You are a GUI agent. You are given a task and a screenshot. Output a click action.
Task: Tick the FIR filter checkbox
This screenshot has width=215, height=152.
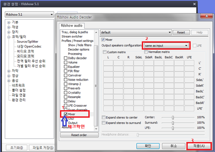(66, 71)
